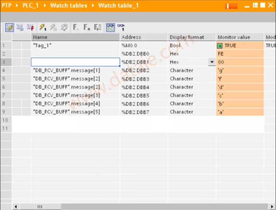This screenshot has width=276, height=210.
Task: Select the %DB2.DBB2 address cell
Action: pos(144,71)
